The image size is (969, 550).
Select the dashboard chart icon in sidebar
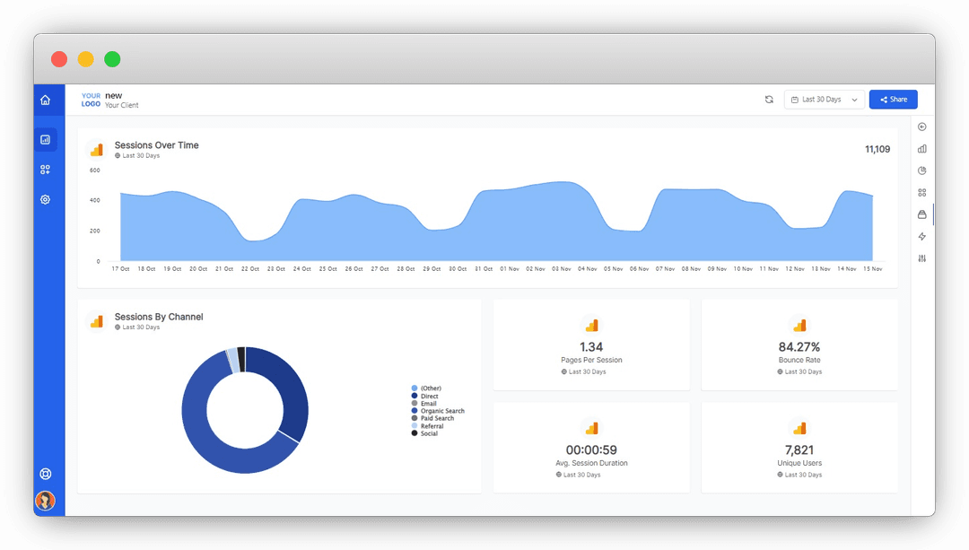pos(45,140)
